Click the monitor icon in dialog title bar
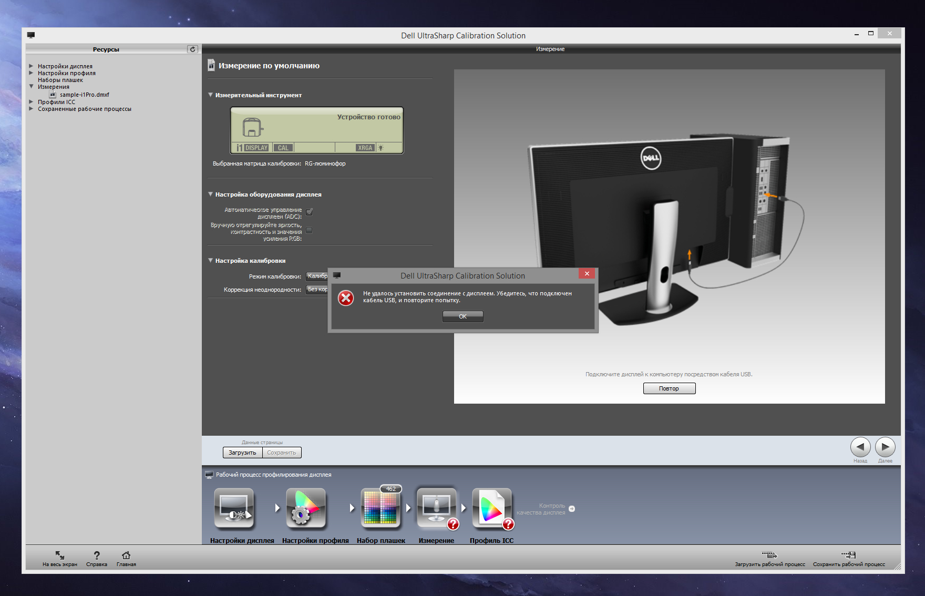The image size is (925, 596). click(337, 275)
